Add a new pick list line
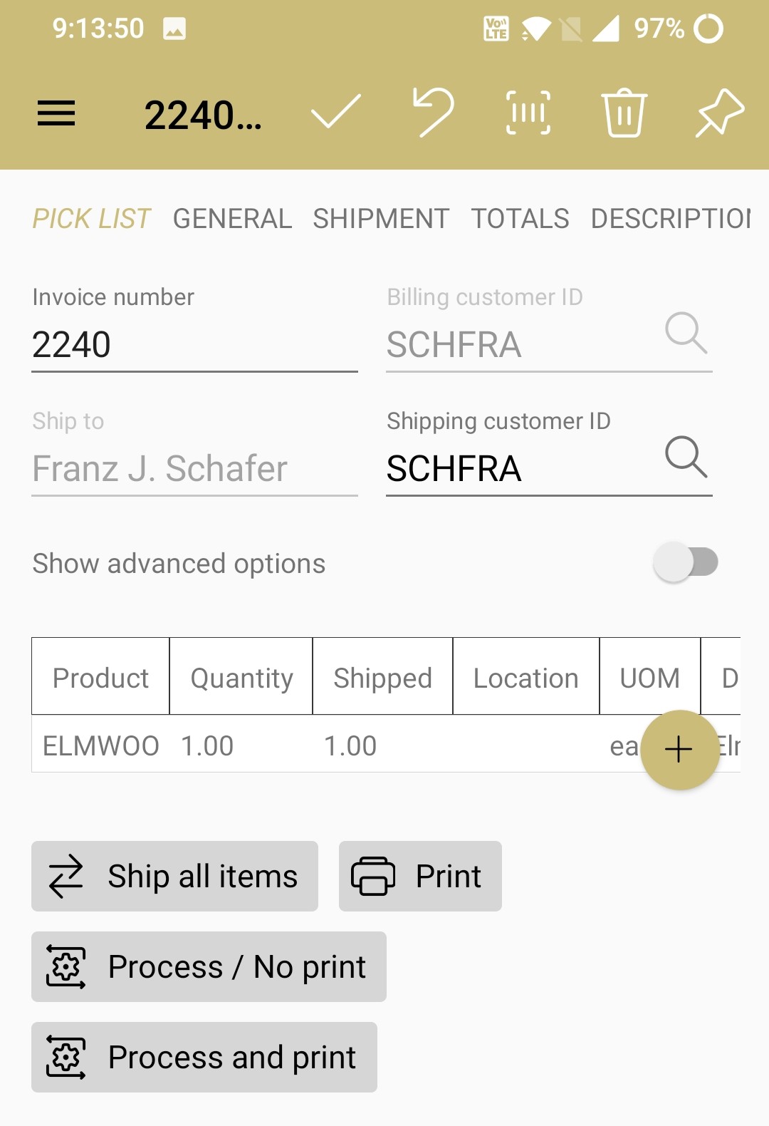769x1126 pixels. click(679, 750)
